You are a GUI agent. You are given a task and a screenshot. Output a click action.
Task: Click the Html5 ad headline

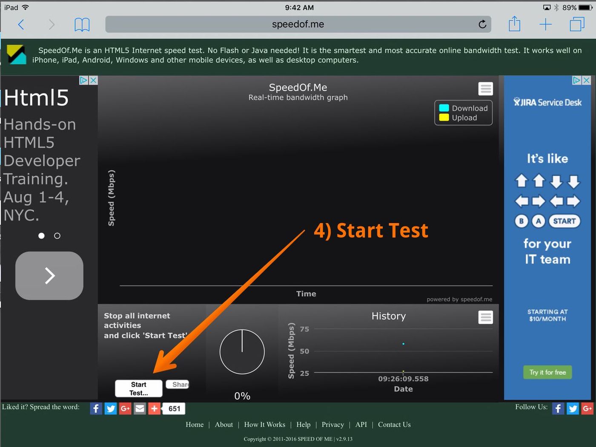click(36, 98)
